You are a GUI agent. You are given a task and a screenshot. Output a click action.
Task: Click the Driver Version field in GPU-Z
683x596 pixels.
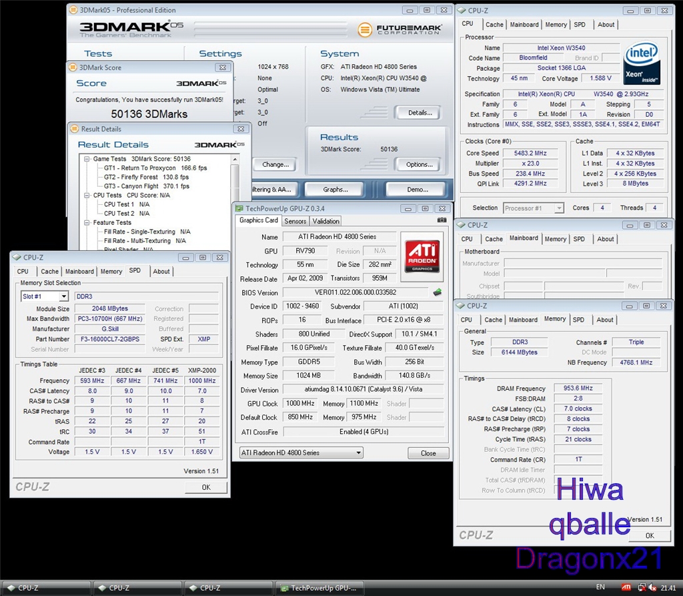coord(364,389)
